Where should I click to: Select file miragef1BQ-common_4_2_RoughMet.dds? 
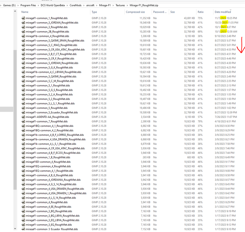click(x=49, y=131)
